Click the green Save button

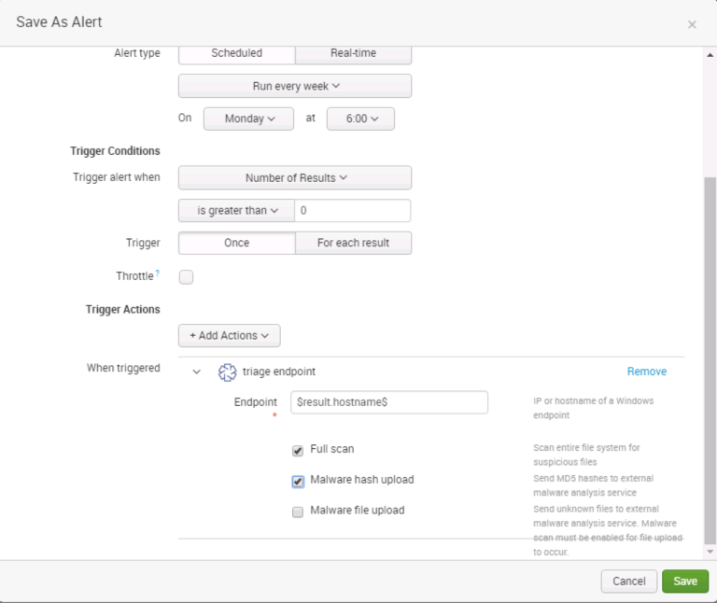click(684, 581)
